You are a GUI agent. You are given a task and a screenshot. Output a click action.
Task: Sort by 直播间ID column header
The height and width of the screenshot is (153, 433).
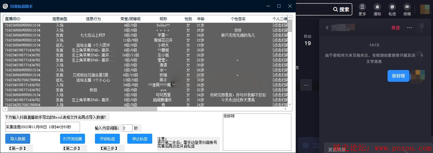click(x=12, y=19)
